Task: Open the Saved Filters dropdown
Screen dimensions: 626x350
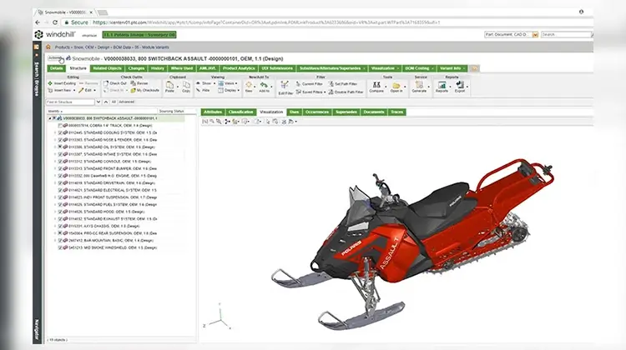Action: pyautogui.click(x=325, y=92)
